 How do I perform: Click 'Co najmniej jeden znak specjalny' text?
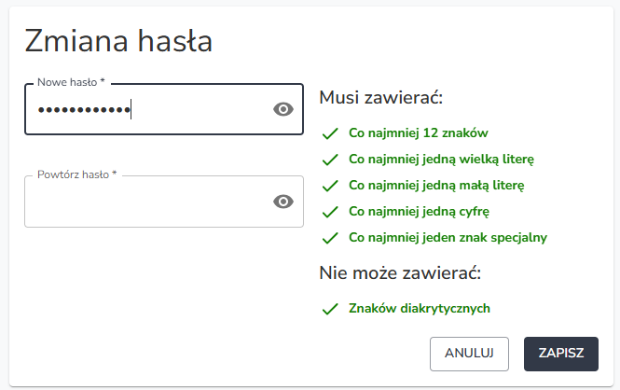[448, 238]
